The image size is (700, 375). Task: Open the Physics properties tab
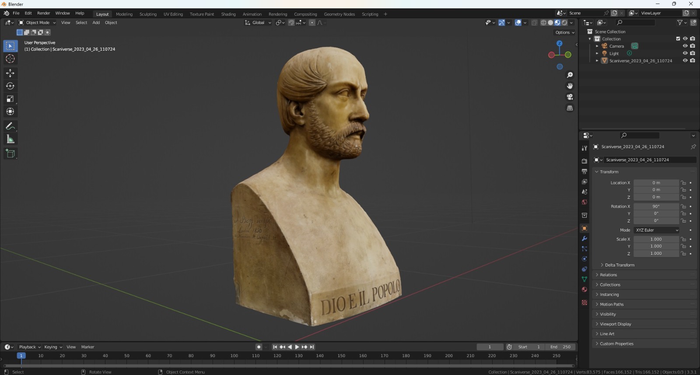tap(584, 259)
